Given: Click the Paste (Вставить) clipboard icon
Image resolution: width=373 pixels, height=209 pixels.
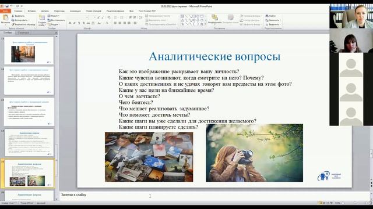Looking at the screenshot, I should [5, 17].
